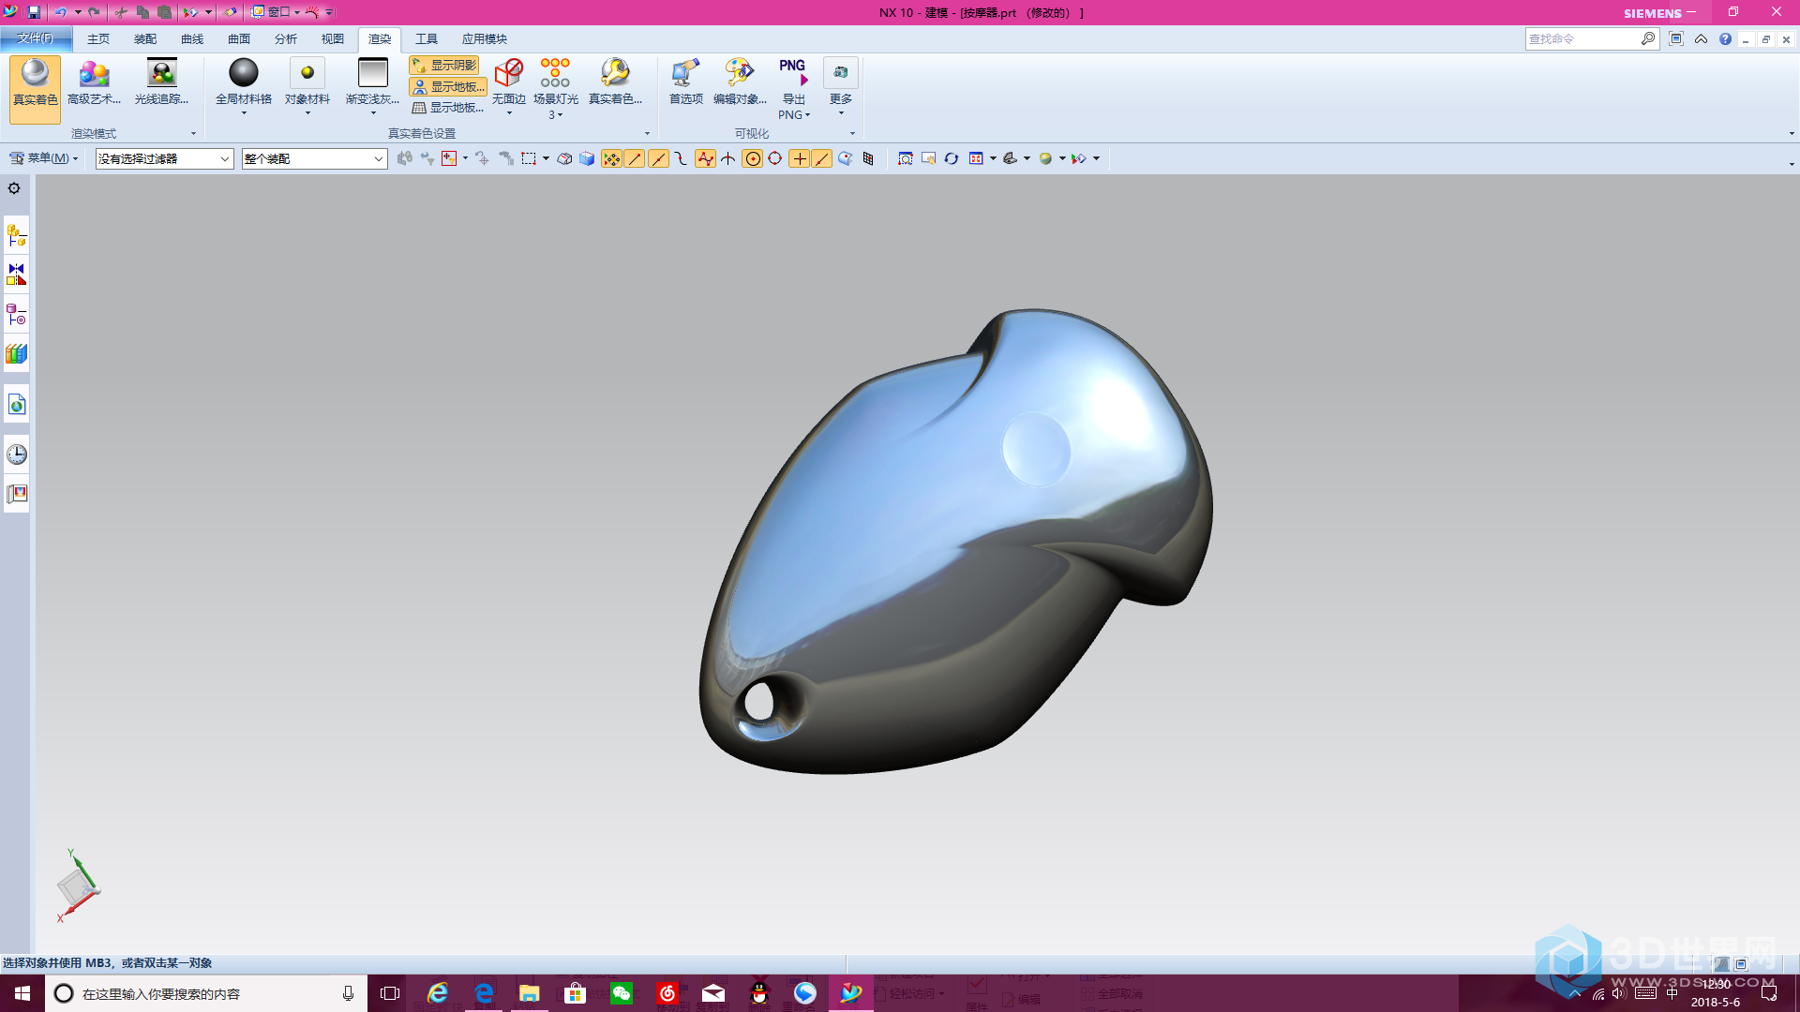This screenshot has width=1800, height=1012.
Task: Switch to Home (主页) ribbon tab
Action: click(98, 38)
